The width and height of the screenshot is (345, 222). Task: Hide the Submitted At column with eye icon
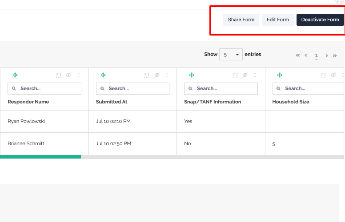tap(156, 75)
